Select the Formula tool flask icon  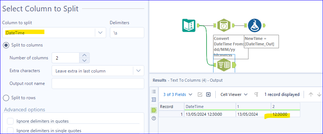[x=255, y=25]
